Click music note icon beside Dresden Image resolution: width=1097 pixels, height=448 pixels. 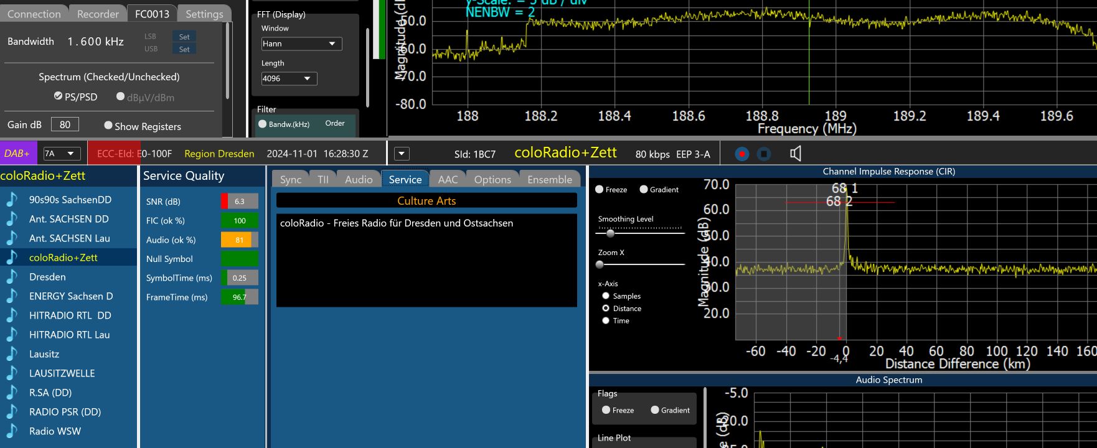pyautogui.click(x=12, y=277)
